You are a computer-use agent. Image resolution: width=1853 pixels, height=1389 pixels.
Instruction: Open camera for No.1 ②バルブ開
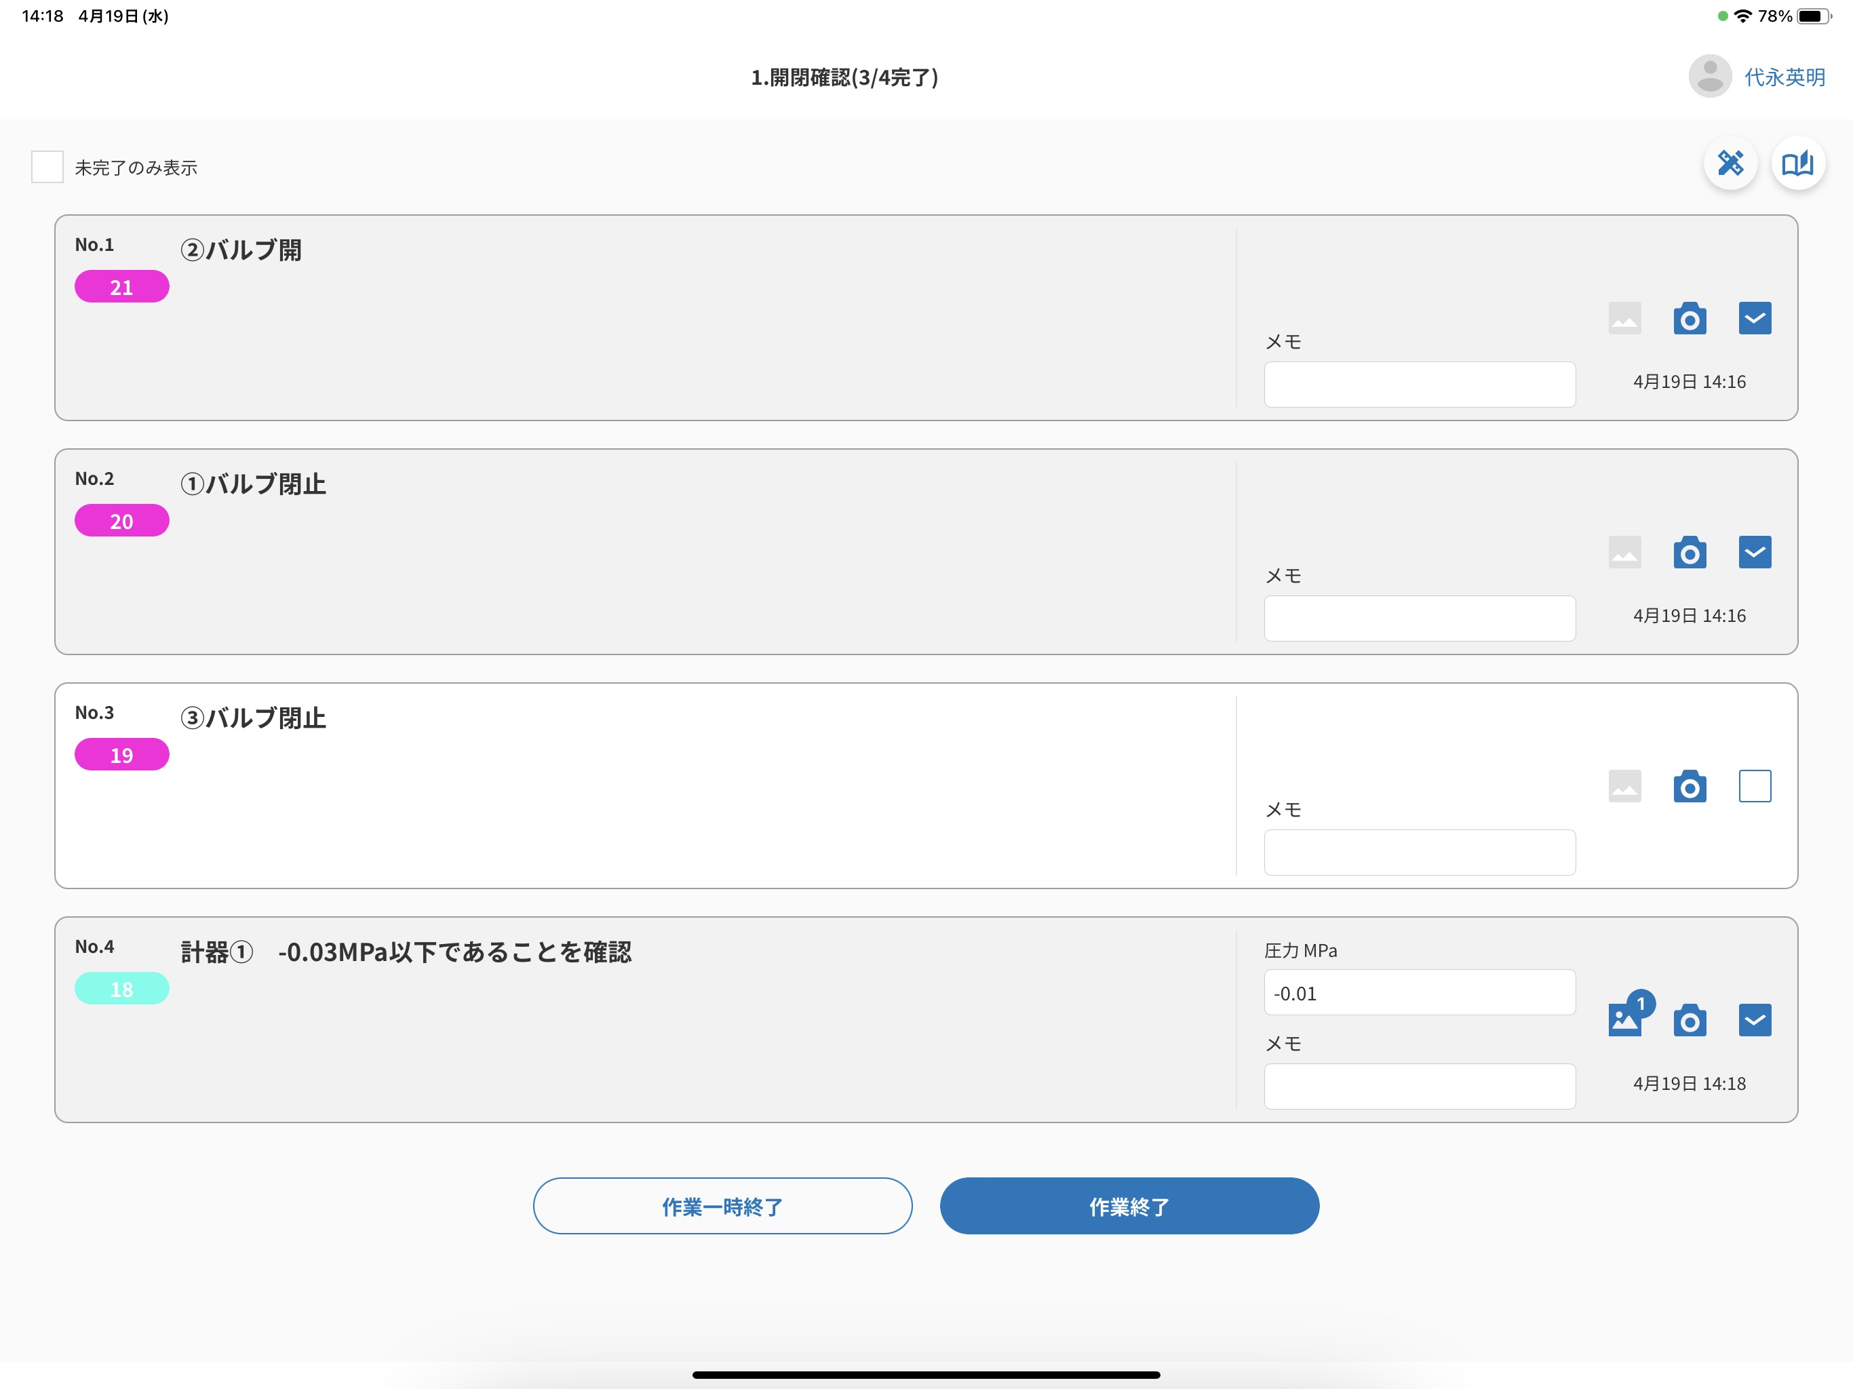pos(1690,318)
